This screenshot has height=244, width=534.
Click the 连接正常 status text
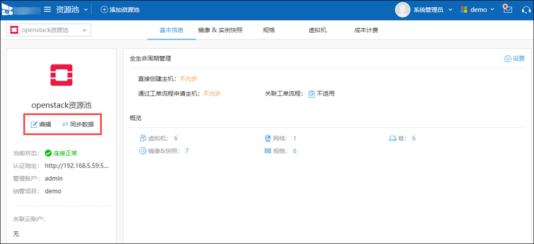(65, 153)
